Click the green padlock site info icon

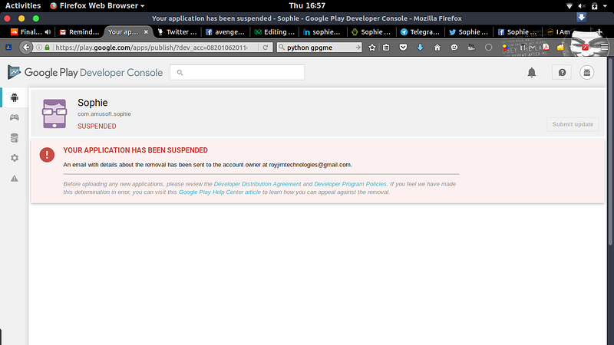[48, 48]
